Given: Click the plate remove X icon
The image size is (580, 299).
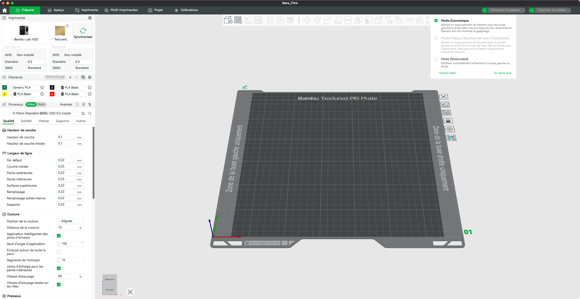Looking at the screenshot, I should 443,97.
